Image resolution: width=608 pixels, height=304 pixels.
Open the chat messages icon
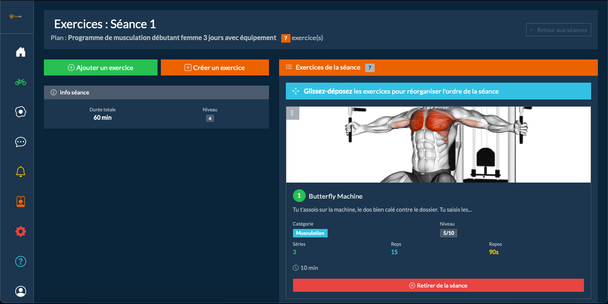[x=21, y=142]
